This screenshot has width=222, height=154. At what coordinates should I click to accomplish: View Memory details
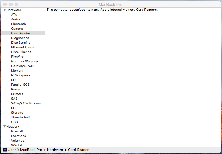(x=17, y=71)
